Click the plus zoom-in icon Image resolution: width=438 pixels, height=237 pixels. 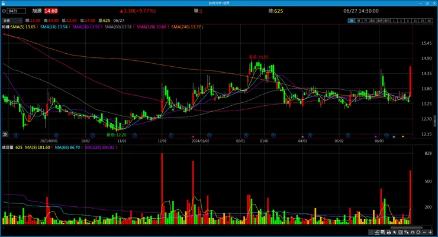click(x=430, y=232)
